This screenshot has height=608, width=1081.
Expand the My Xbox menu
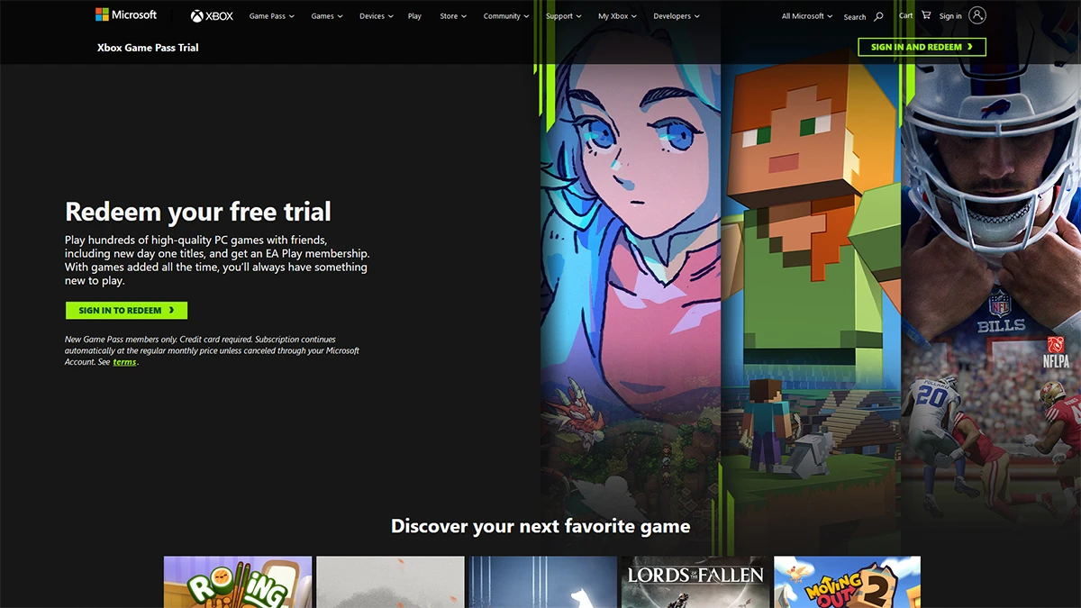click(618, 16)
